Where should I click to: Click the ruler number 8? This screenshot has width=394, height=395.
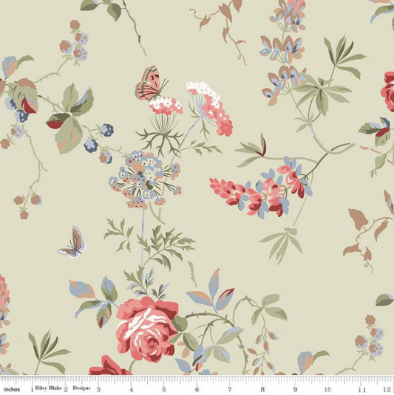coord(262,389)
